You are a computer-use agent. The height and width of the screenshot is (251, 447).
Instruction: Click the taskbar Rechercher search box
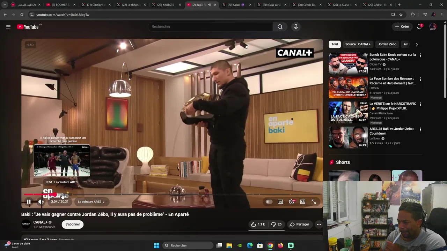187,245
